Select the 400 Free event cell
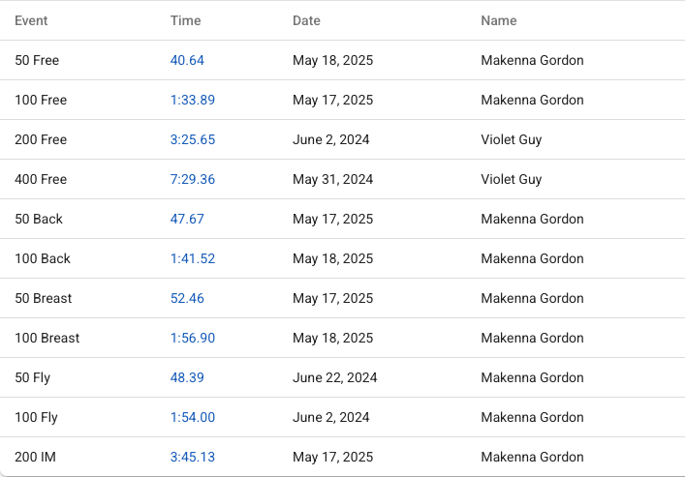 pos(41,179)
